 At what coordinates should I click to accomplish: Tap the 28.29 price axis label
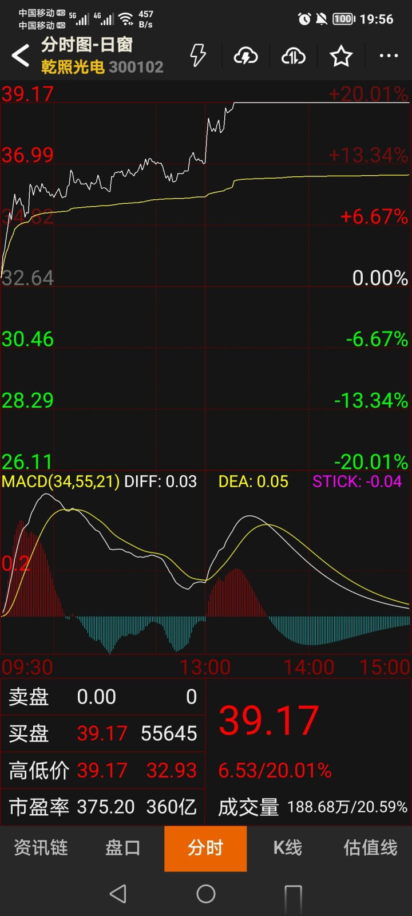coord(27,401)
